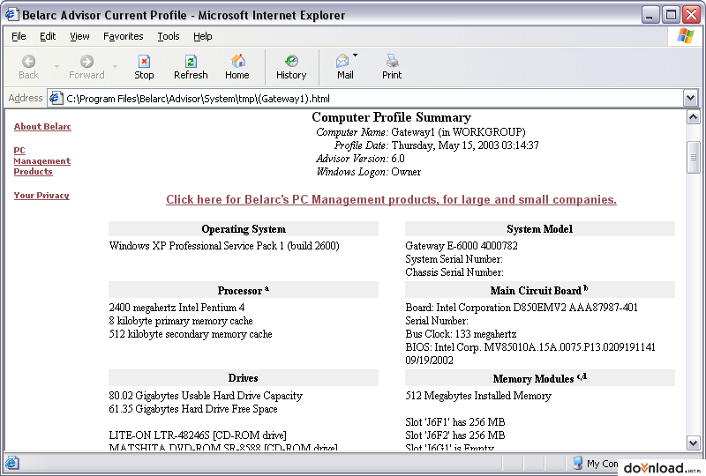706x476 pixels.
Task: Click the 'Windows Logon: Owner' line
Action: [368, 172]
